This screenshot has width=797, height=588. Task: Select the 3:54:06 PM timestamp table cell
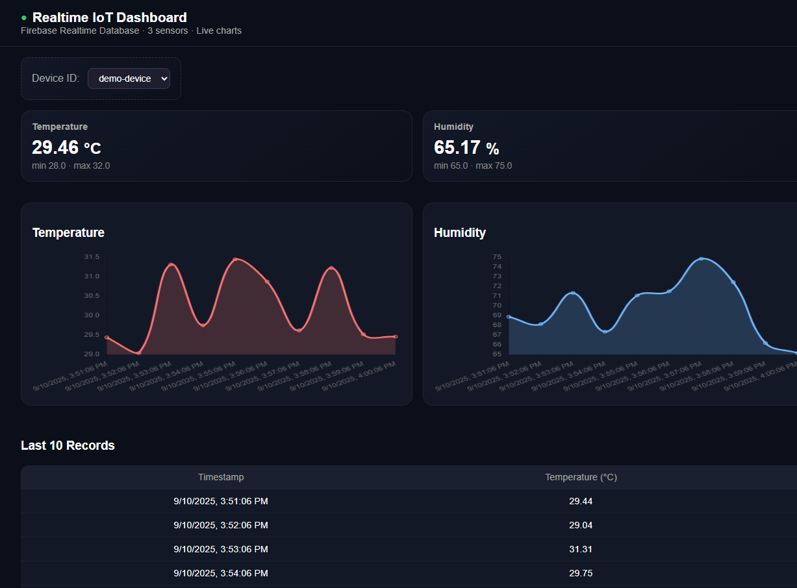tap(221, 573)
